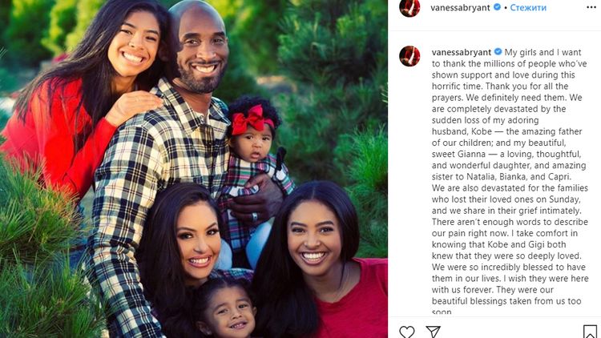Image resolution: width=601 pixels, height=338 pixels.
Task: Like the post with the heart icon
Action: [x=406, y=332]
